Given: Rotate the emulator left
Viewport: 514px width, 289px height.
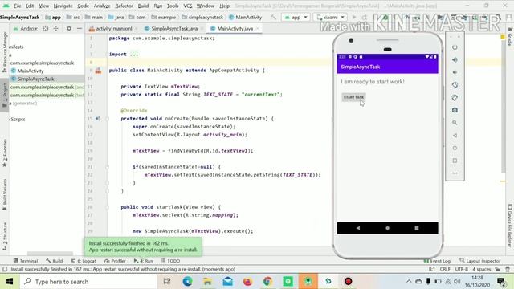Looking at the screenshot, I should [455, 85].
